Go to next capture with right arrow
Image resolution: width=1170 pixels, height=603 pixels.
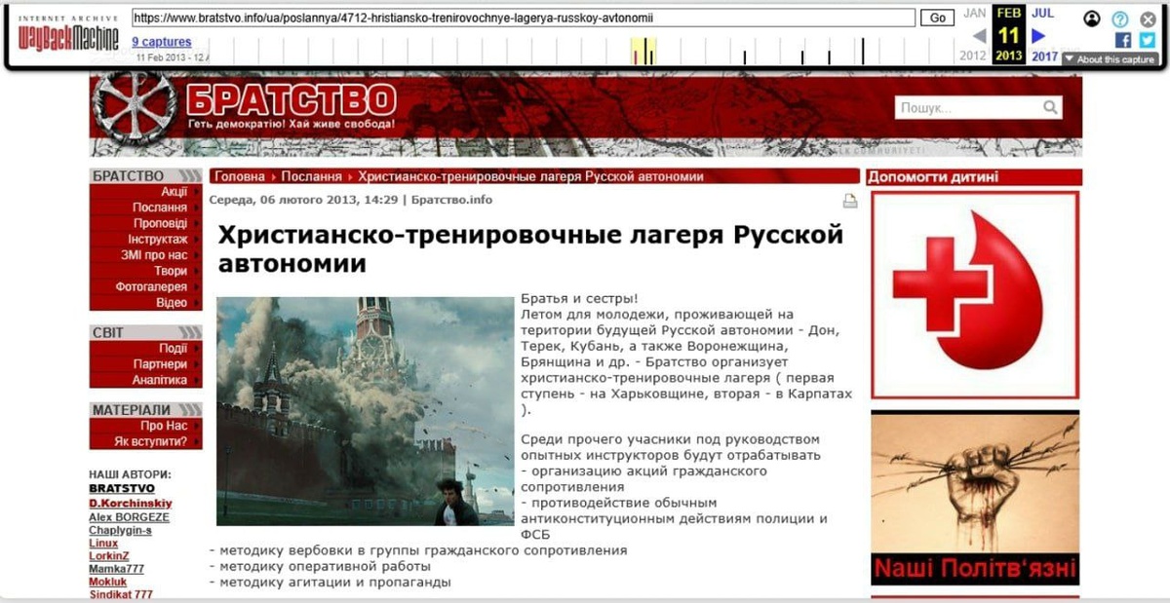click(x=1039, y=36)
